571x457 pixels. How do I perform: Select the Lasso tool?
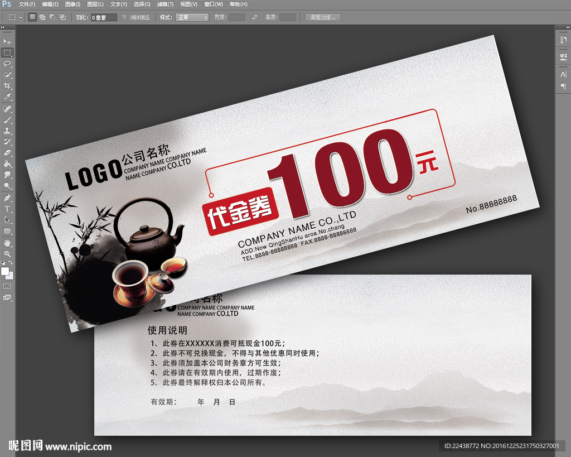[7, 64]
